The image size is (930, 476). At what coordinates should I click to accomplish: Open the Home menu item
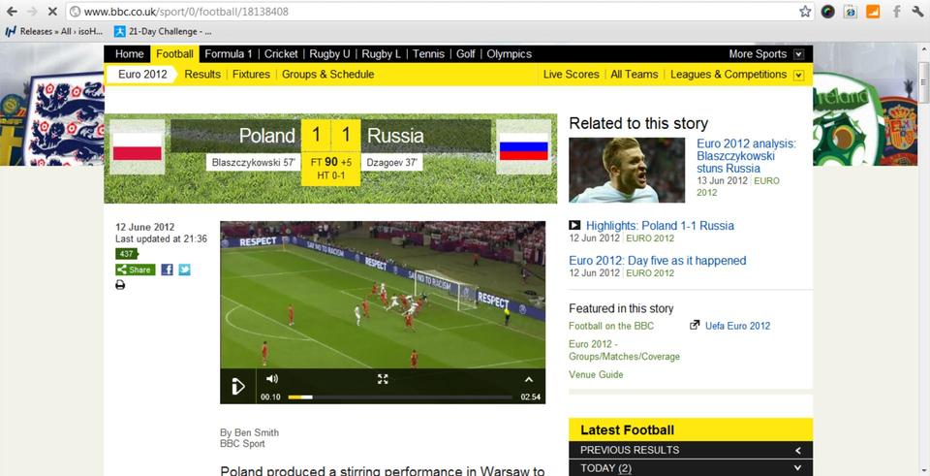point(129,54)
